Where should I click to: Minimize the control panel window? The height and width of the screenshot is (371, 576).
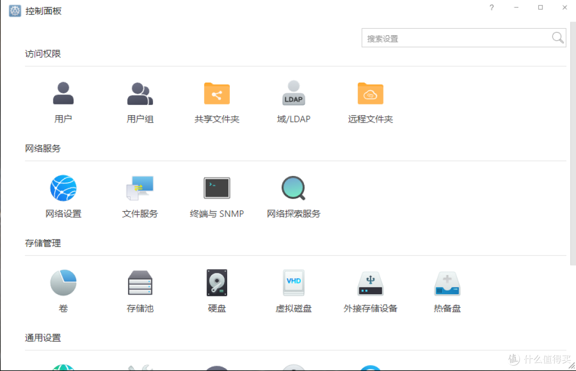coord(516,7)
